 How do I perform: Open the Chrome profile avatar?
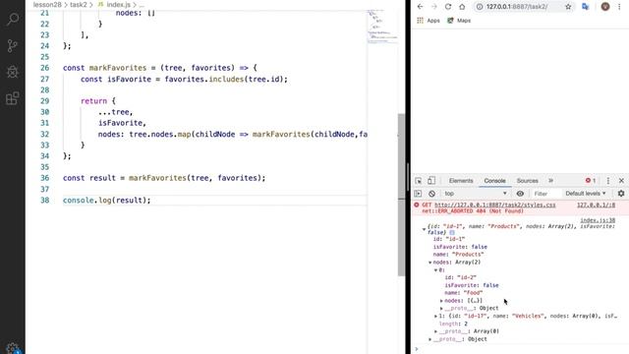[x=605, y=7]
